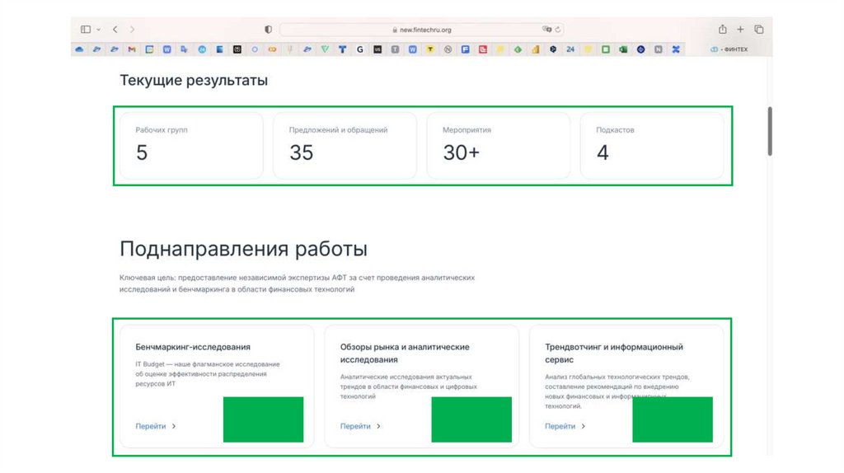Open the Gmail bookmark favicon
The height and width of the screenshot is (473, 844).
coord(132,49)
